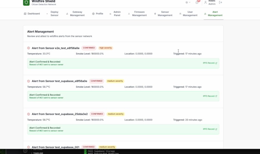Click Profile tab gear icon

[93, 14]
